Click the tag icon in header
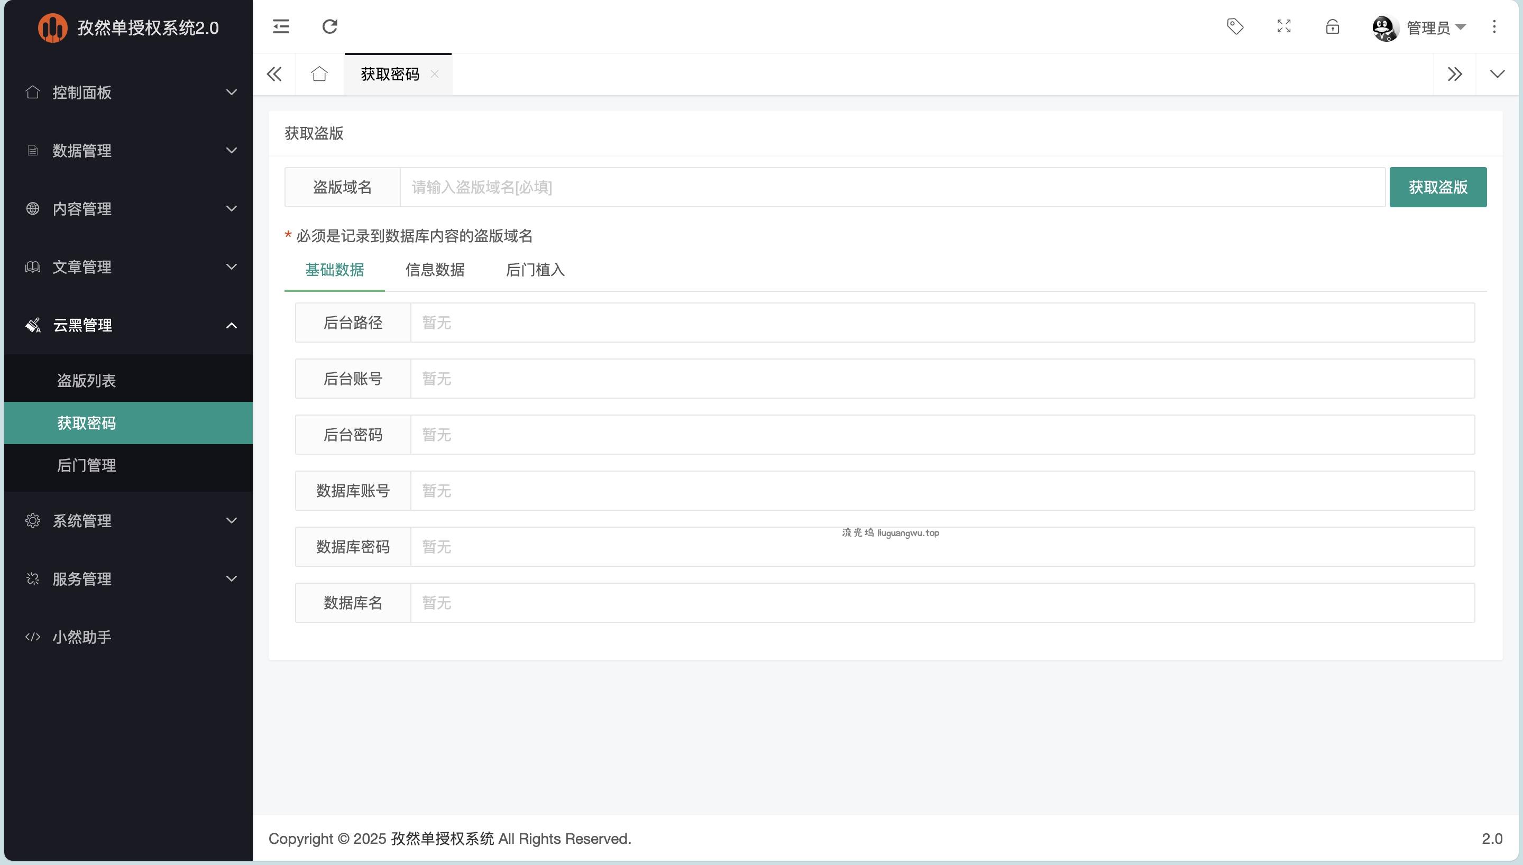Viewport: 1523px width, 865px height. tap(1235, 27)
